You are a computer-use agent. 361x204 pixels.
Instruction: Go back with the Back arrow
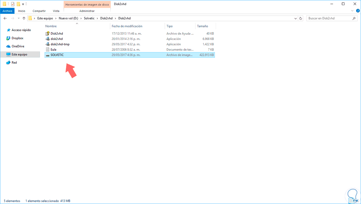click(x=5, y=18)
